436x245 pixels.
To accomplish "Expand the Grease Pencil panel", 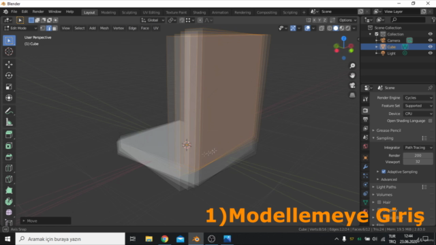I will click(x=388, y=130).
